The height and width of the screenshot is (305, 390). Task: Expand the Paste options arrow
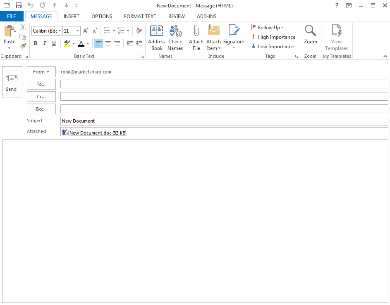[10, 48]
